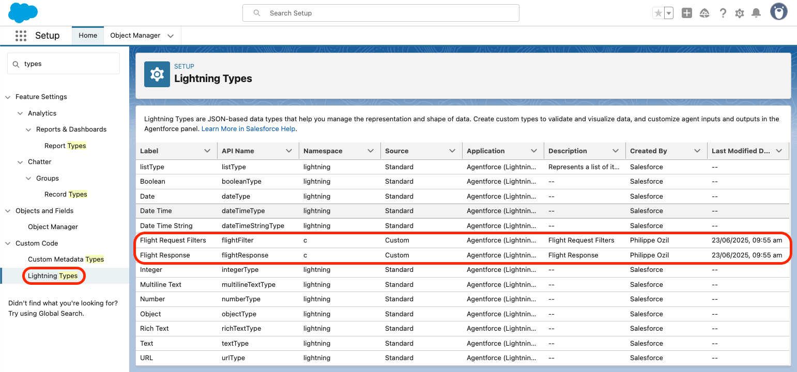Collapse the Analytics tree node
797x372 pixels.
20,114
